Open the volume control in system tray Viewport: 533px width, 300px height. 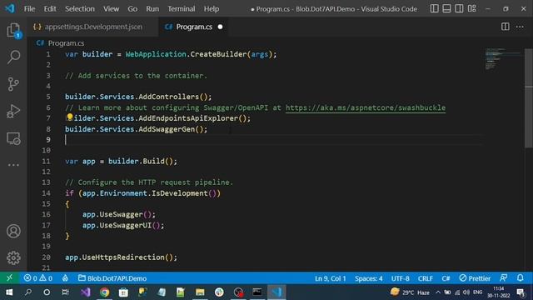[x=466, y=292]
